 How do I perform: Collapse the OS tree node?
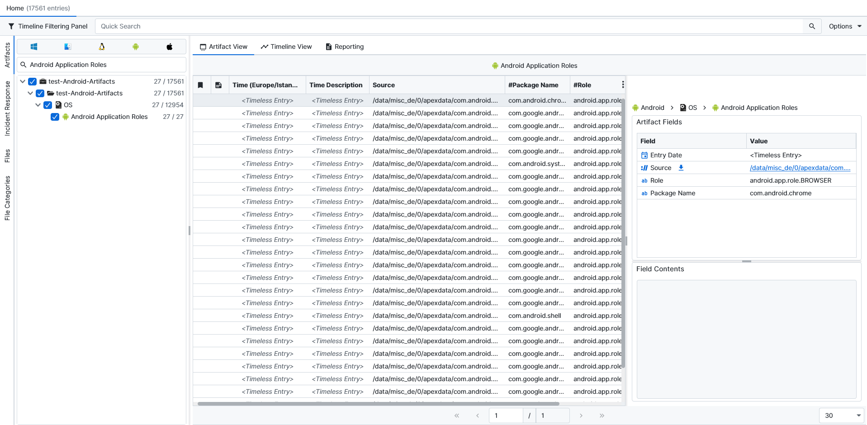pyautogui.click(x=38, y=105)
